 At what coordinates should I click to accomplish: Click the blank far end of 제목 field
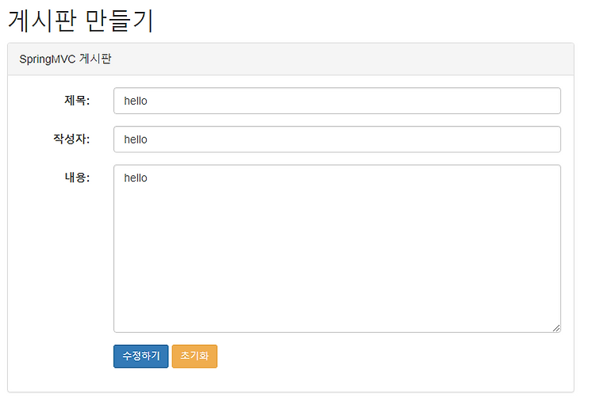[493, 101]
